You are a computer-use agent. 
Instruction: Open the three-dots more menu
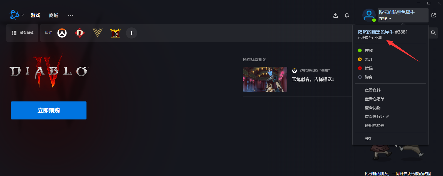71,16
